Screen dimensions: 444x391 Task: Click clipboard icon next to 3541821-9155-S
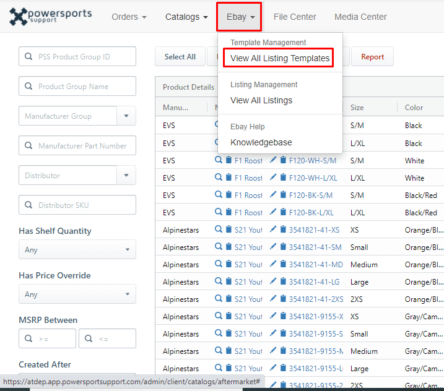(x=283, y=333)
